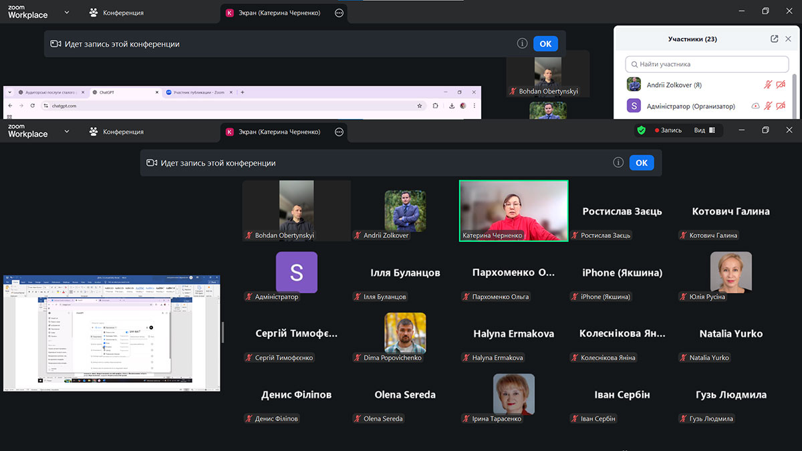Click the green encryption shield icon
The width and height of the screenshot is (802, 451).
tap(641, 130)
